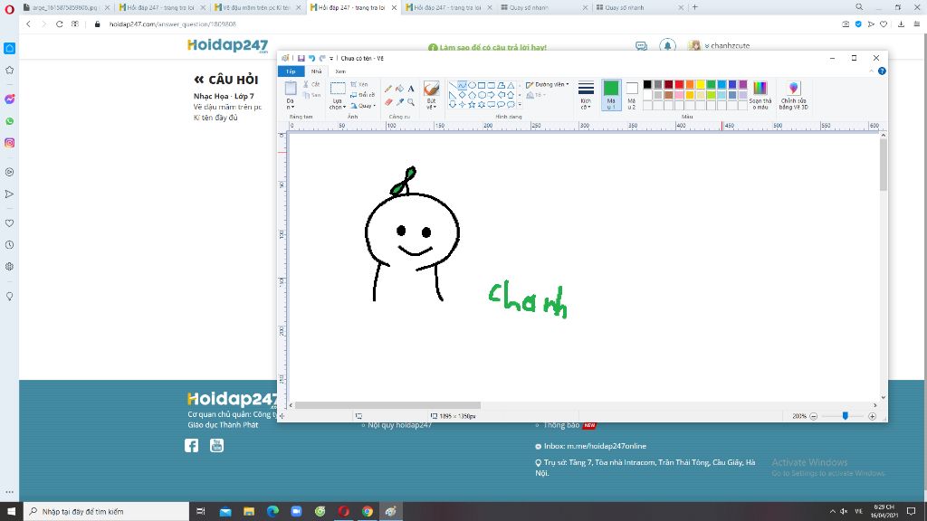Image resolution: width=927 pixels, height=521 pixels.
Task: Click the Bút vẽ brush icon
Action: 432,89
